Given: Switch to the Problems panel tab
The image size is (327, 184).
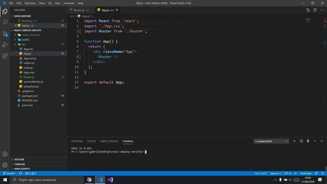Looking at the screenshot, I should (x=77, y=141).
